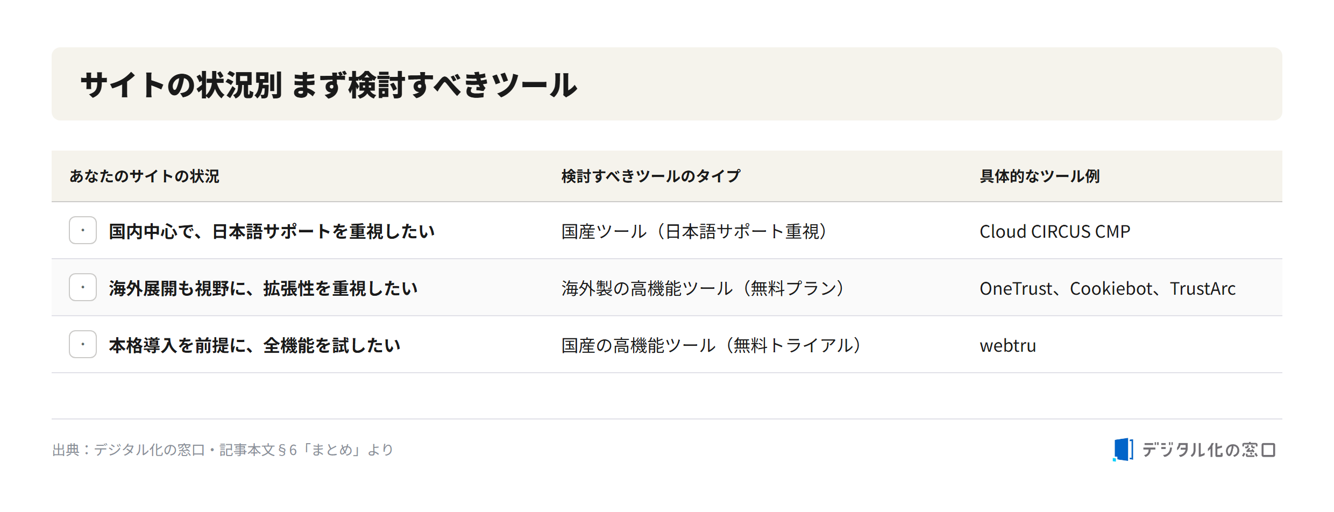This screenshot has width=1334, height=512.
Task: Select TrustArc in the tool examples
Action: tap(1203, 288)
